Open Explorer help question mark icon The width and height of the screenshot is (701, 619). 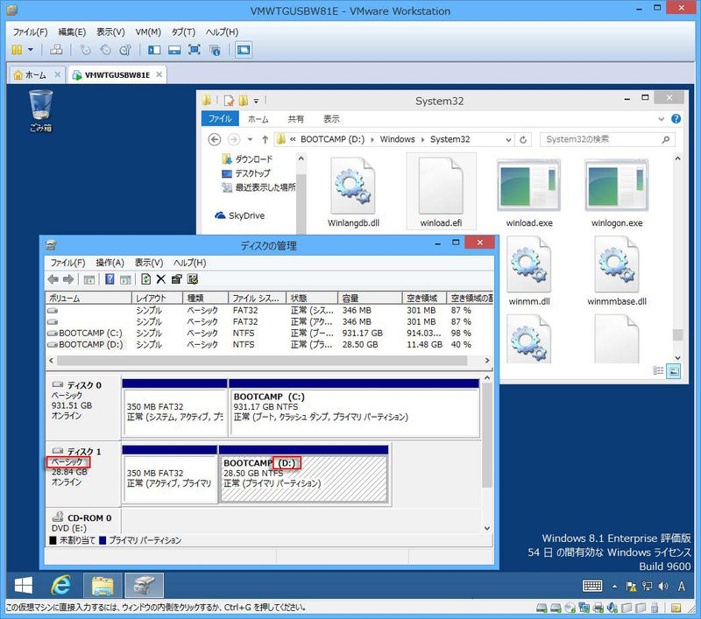tap(676, 119)
